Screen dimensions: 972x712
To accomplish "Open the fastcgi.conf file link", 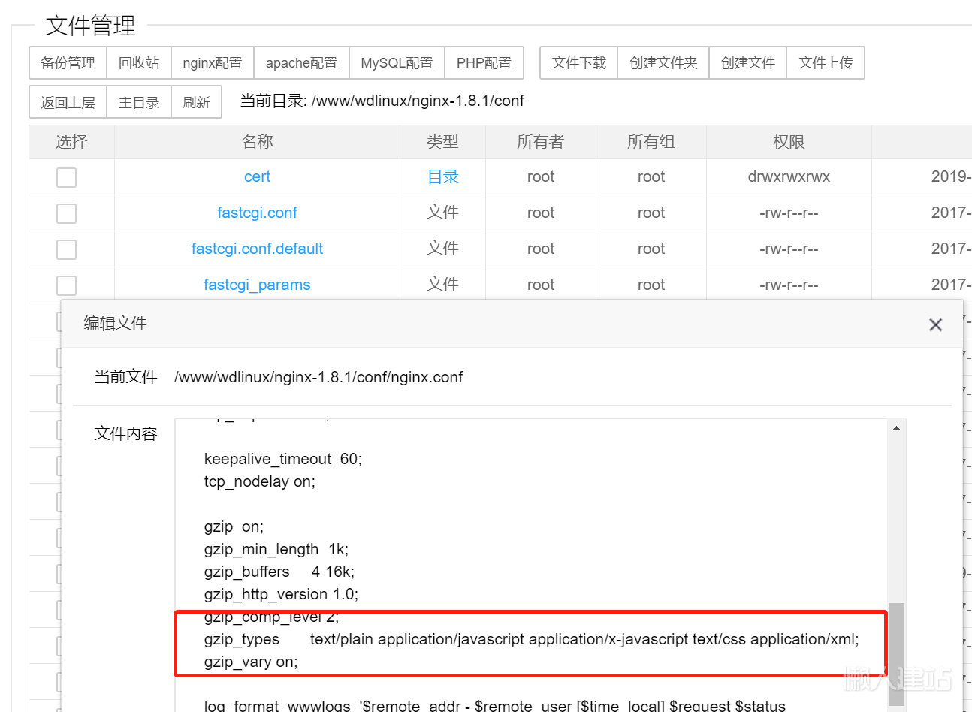I will 257,213.
